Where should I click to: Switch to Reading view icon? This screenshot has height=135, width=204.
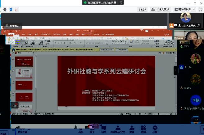tap(145, 114)
